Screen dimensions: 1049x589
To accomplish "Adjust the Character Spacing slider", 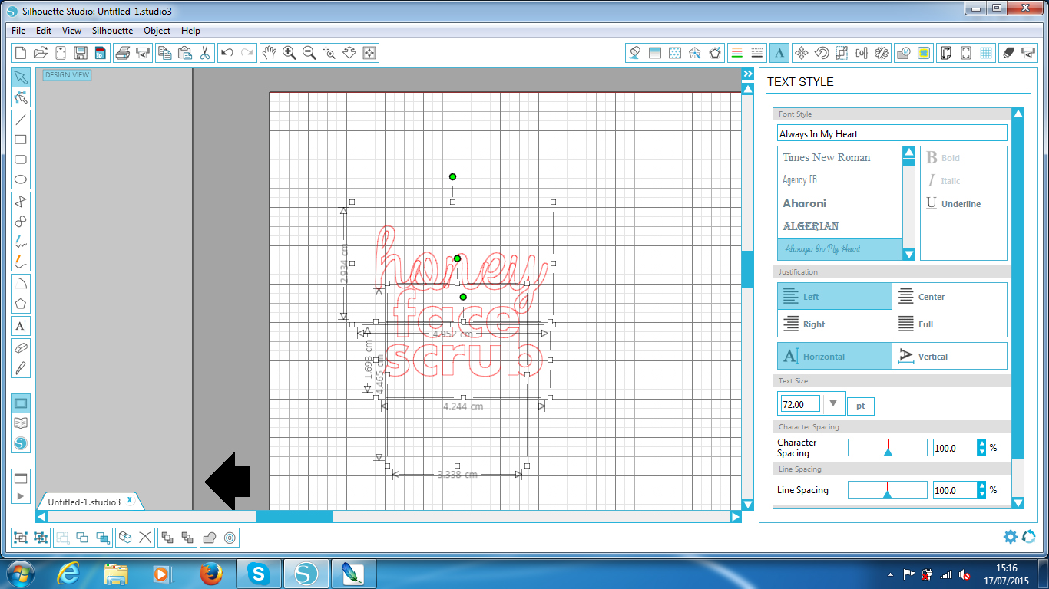I will [x=888, y=448].
